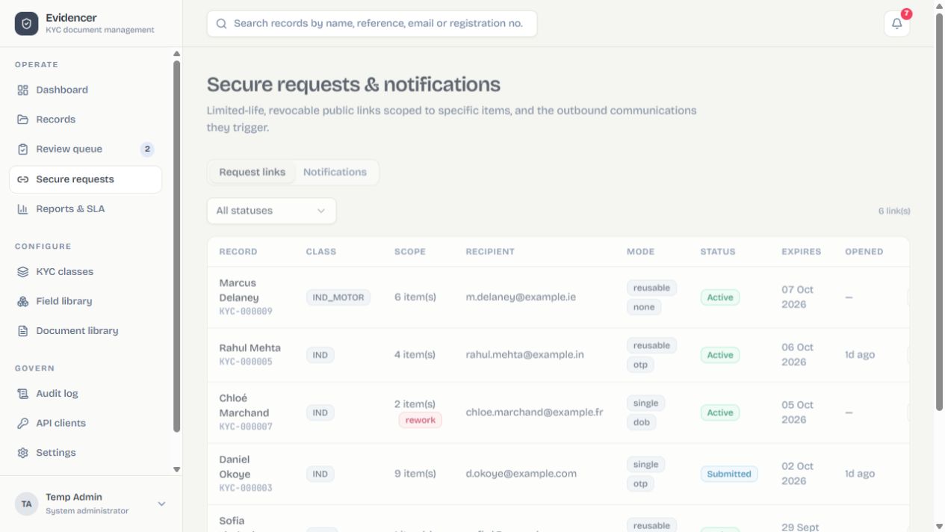945x532 pixels.
Task: Click the KYC classes layers icon
Action: (22, 272)
